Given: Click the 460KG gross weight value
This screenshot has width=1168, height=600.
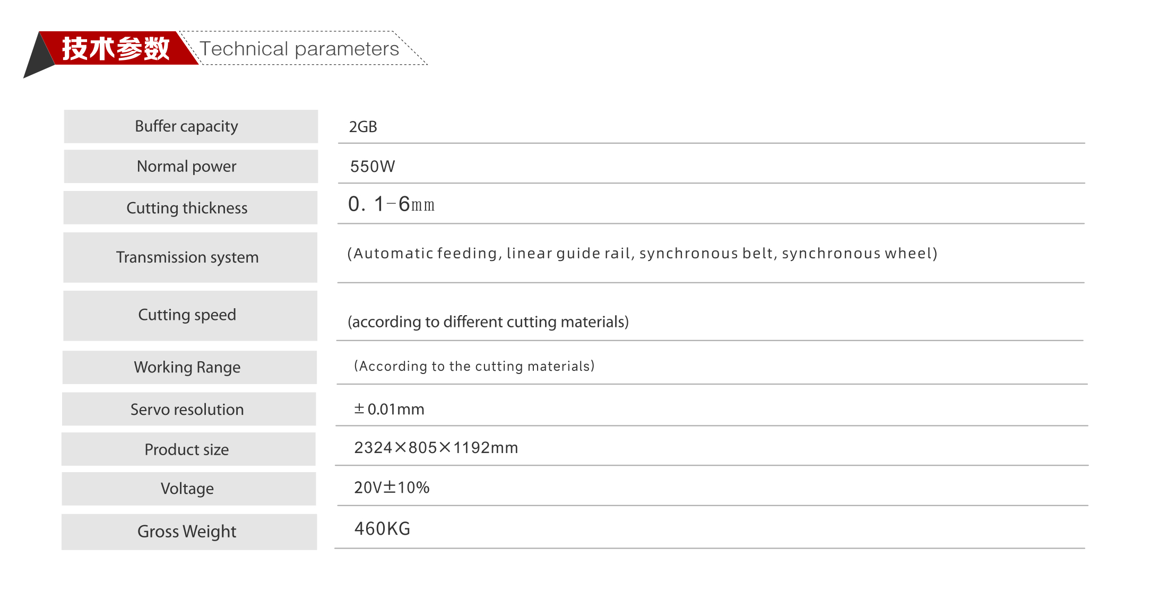Looking at the screenshot, I should [382, 529].
